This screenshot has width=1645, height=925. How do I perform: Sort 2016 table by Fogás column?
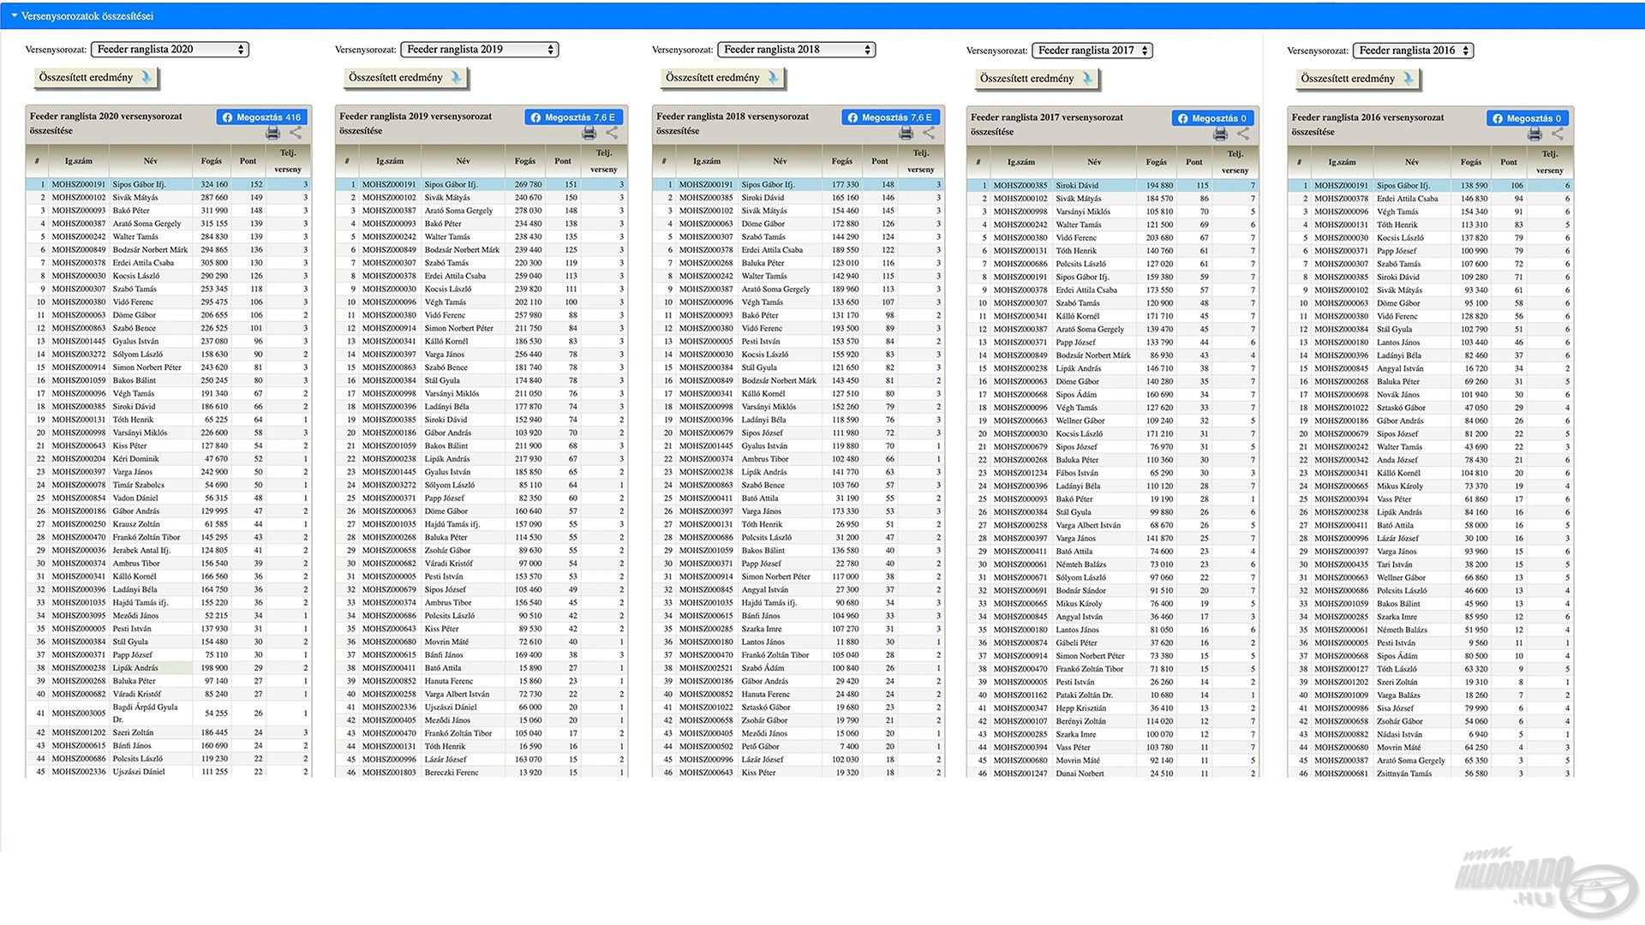tap(1471, 162)
